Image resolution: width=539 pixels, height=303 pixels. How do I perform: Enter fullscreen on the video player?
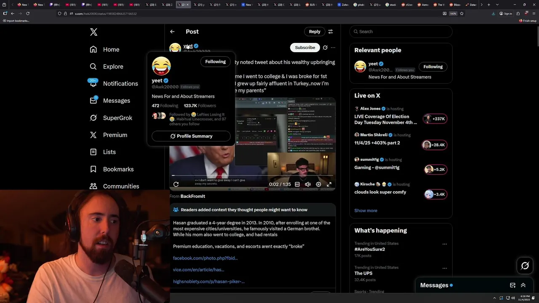[x=329, y=184]
